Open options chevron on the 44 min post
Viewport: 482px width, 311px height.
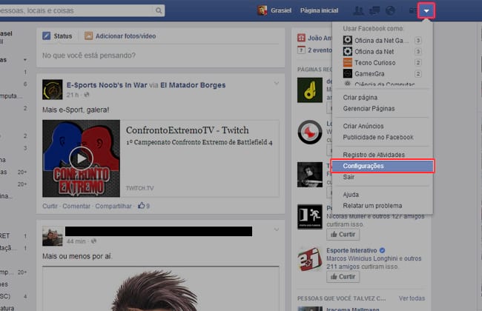[277, 230]
